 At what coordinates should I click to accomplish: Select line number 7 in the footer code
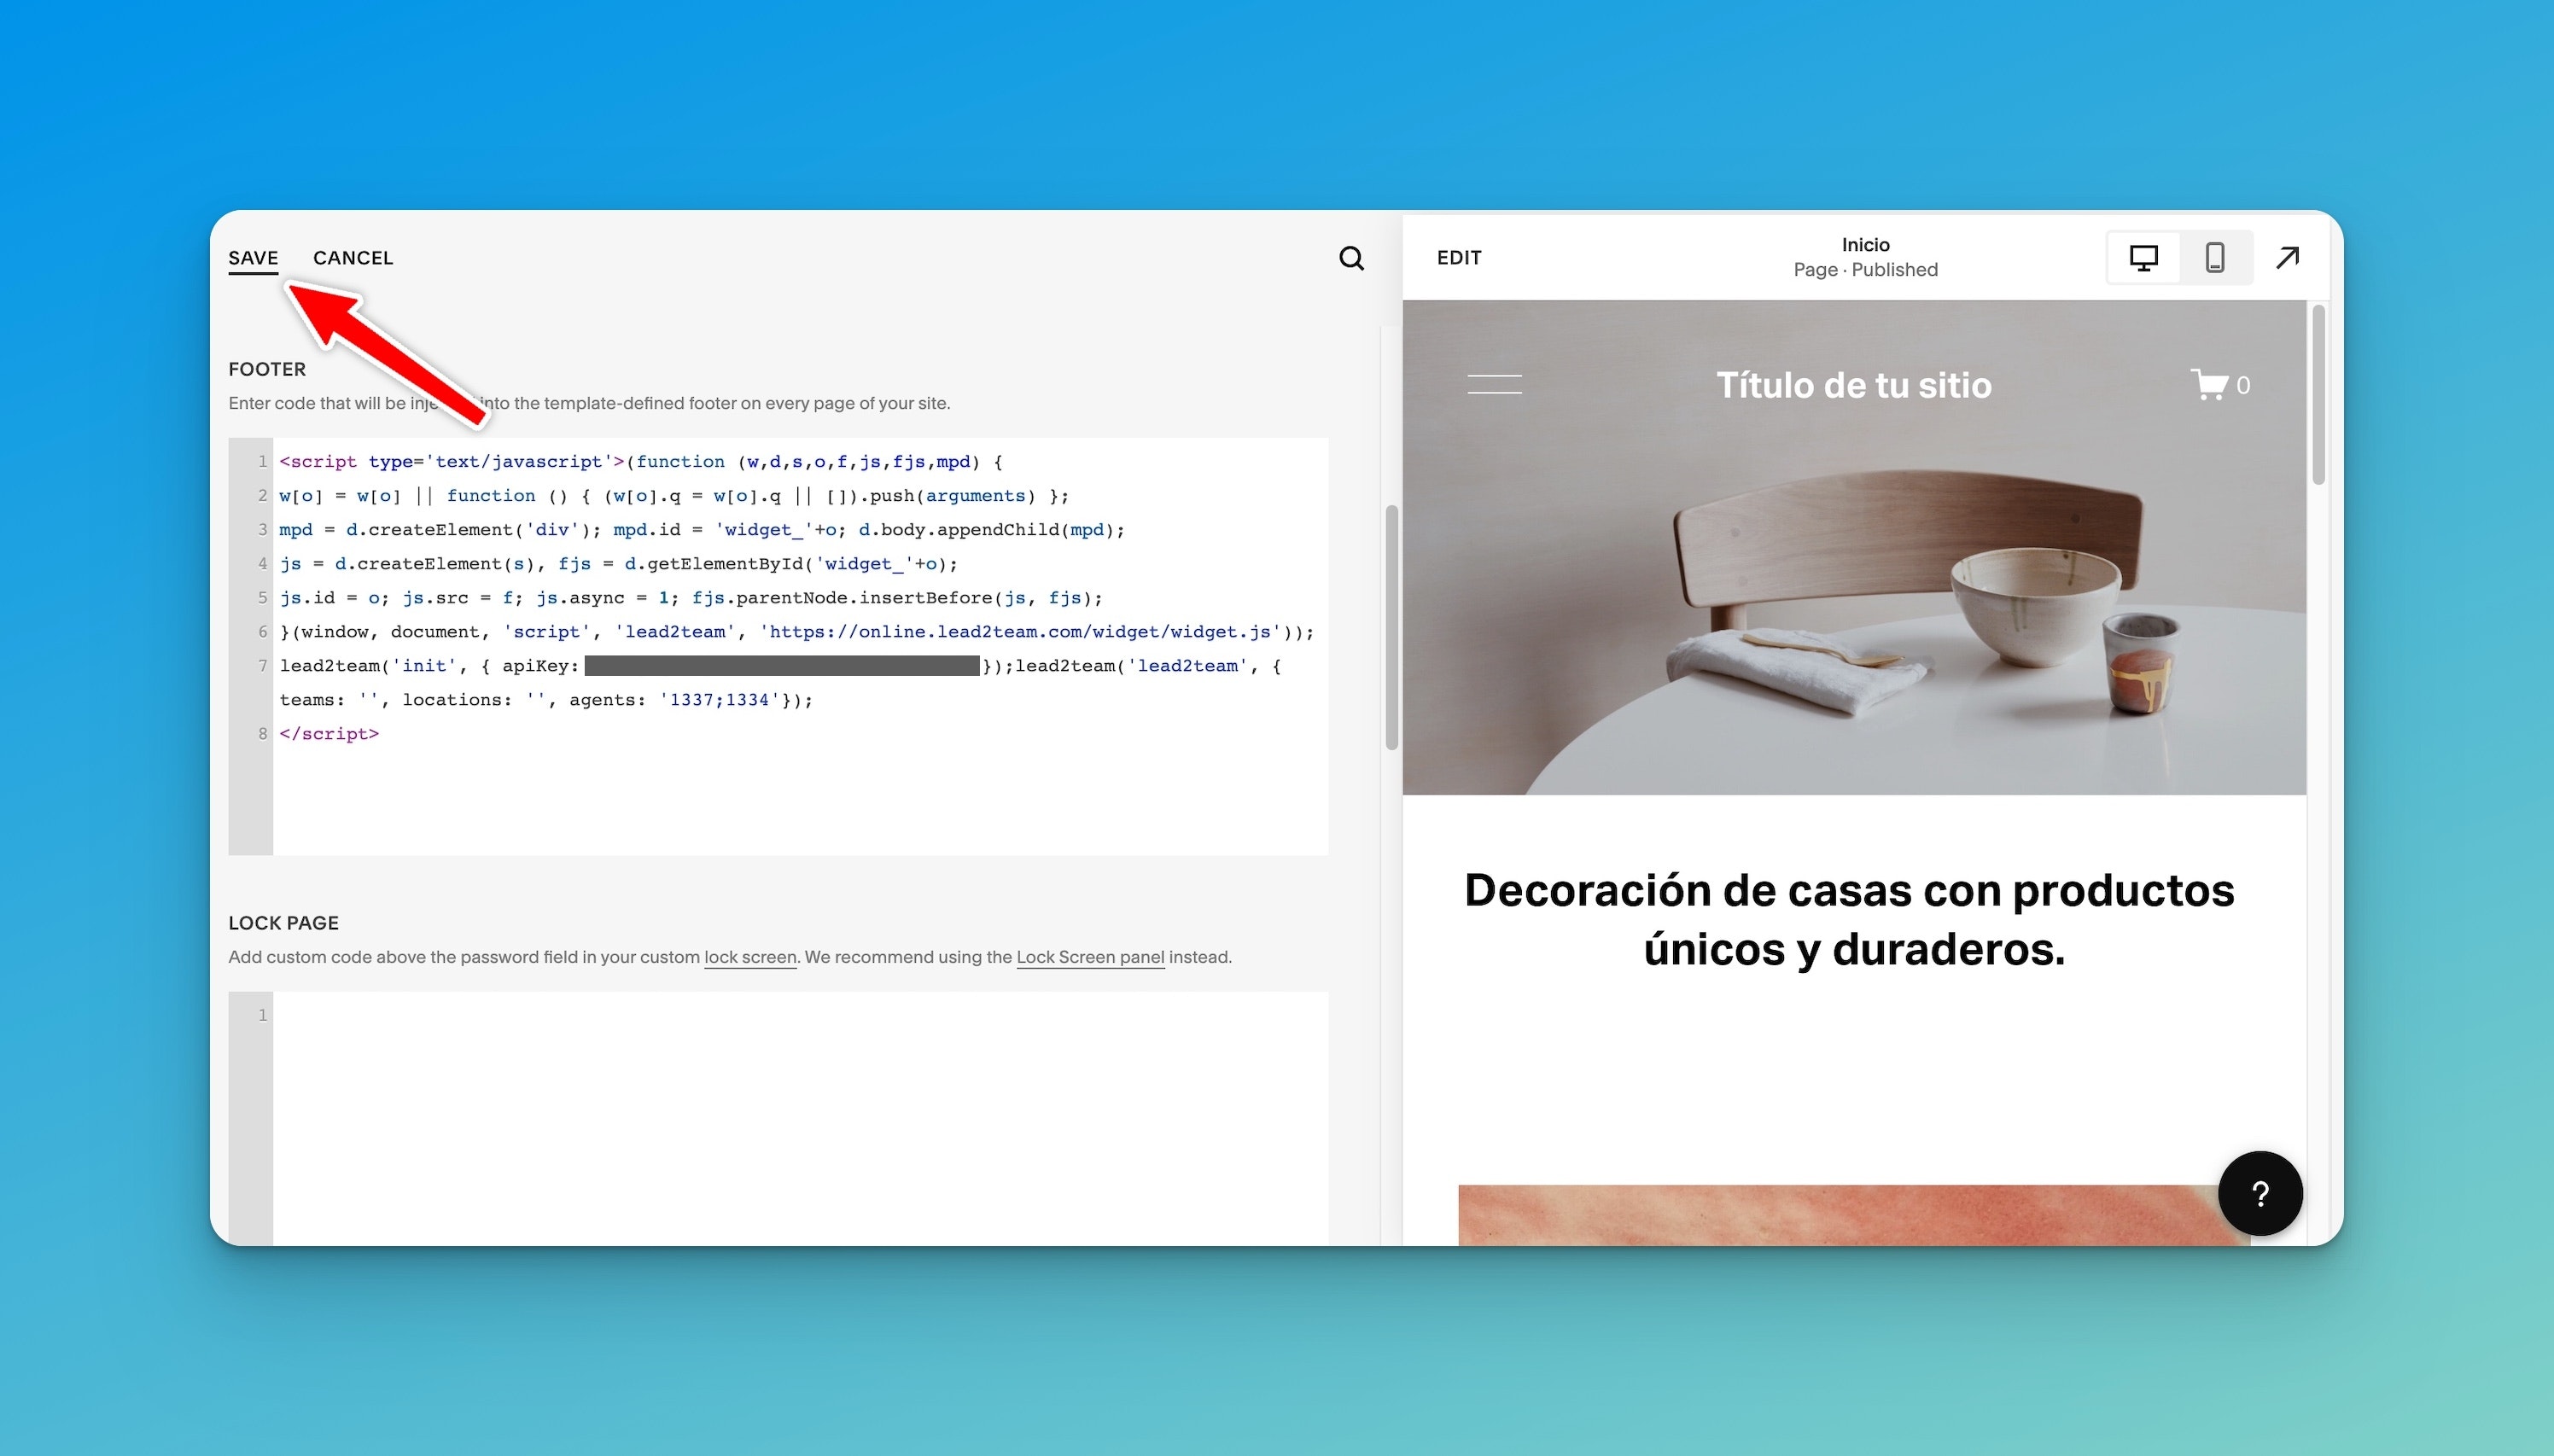262,665
